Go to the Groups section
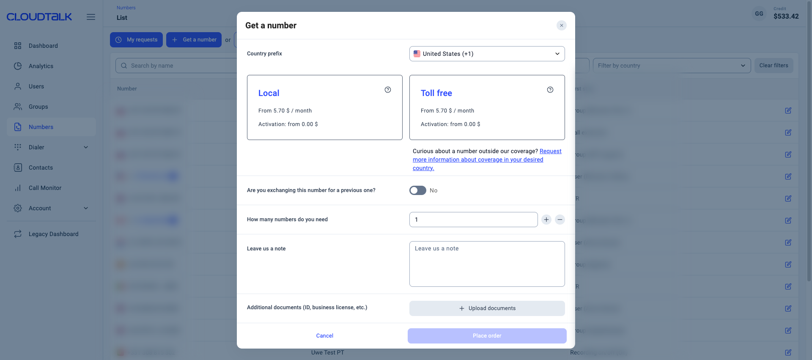The height and width of the screenshot is (360, 812). (38, 107)
